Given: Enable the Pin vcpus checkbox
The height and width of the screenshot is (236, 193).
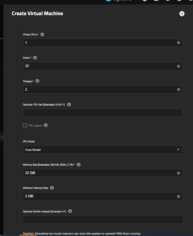Looking at the screenshot, I should [x=25, y=125].
